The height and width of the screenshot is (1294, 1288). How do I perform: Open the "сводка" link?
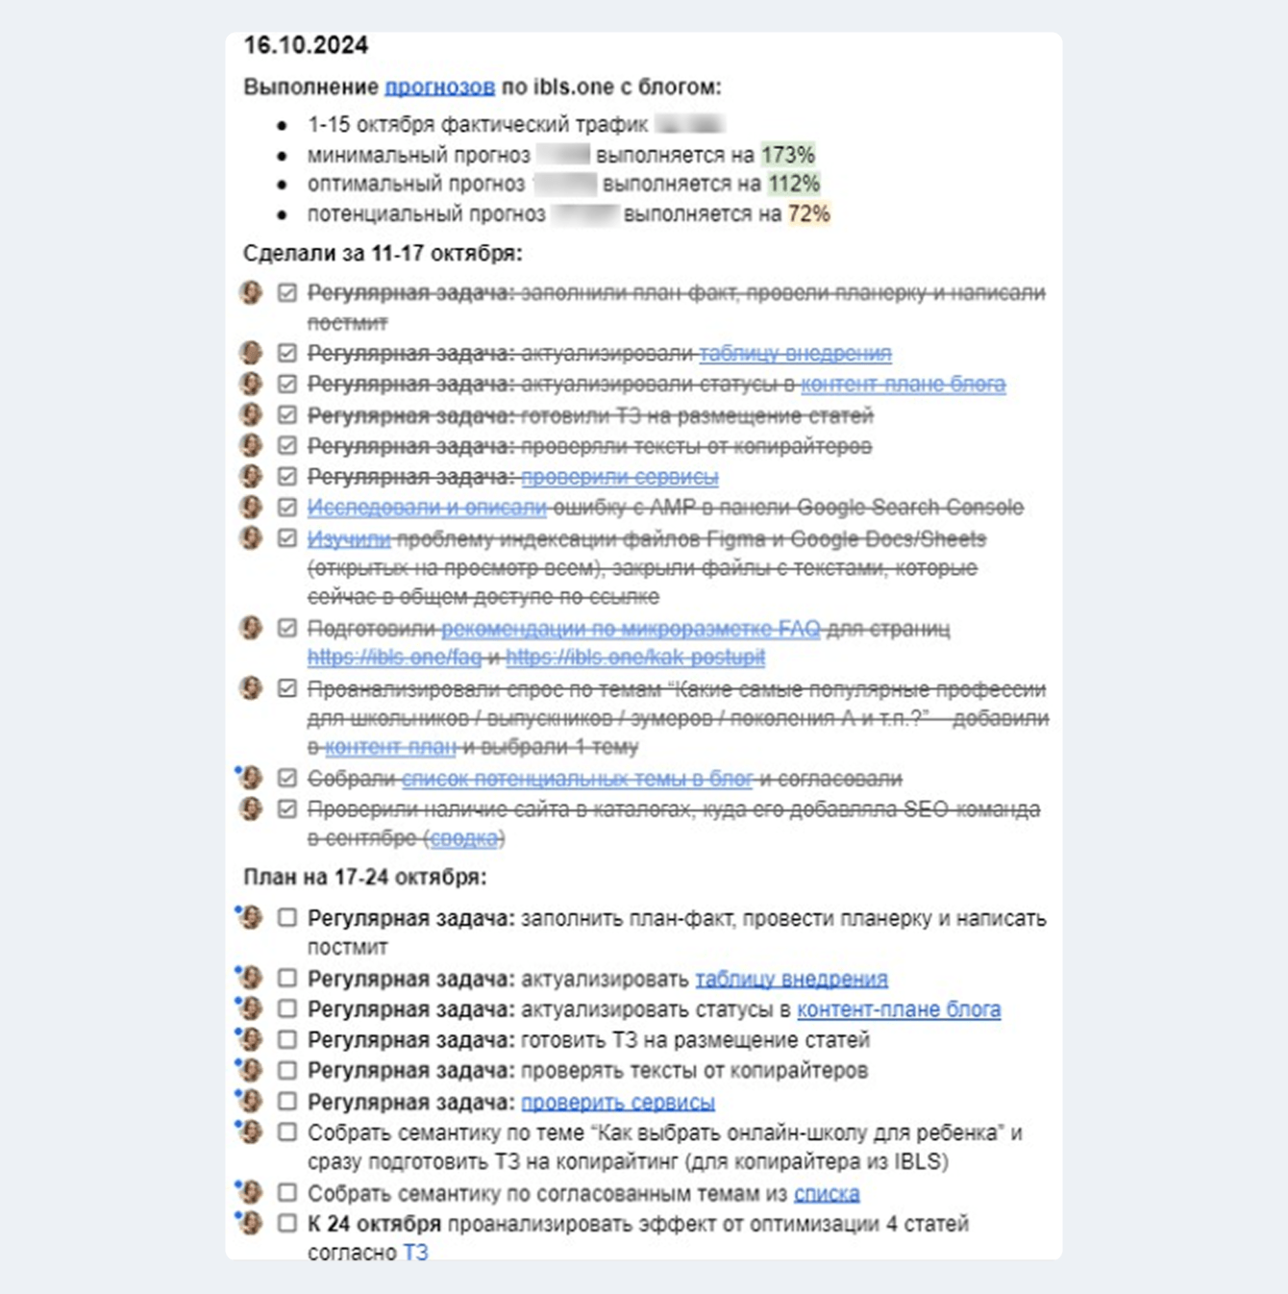[464, 838]
